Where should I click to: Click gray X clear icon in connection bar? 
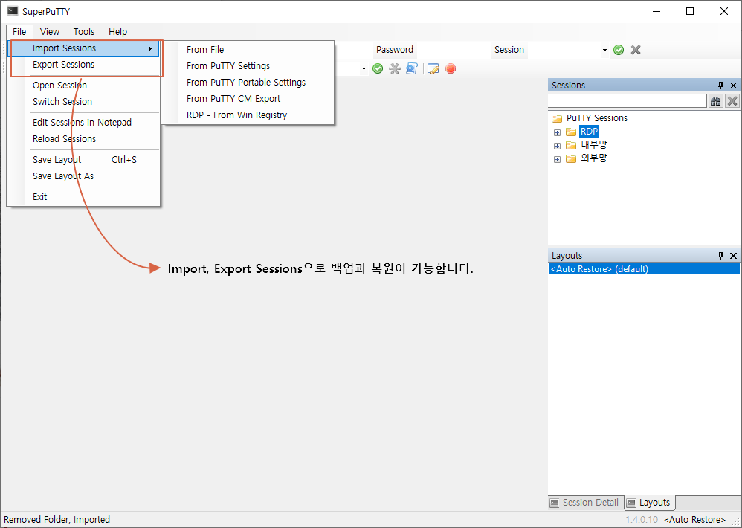tap(636, 50)
